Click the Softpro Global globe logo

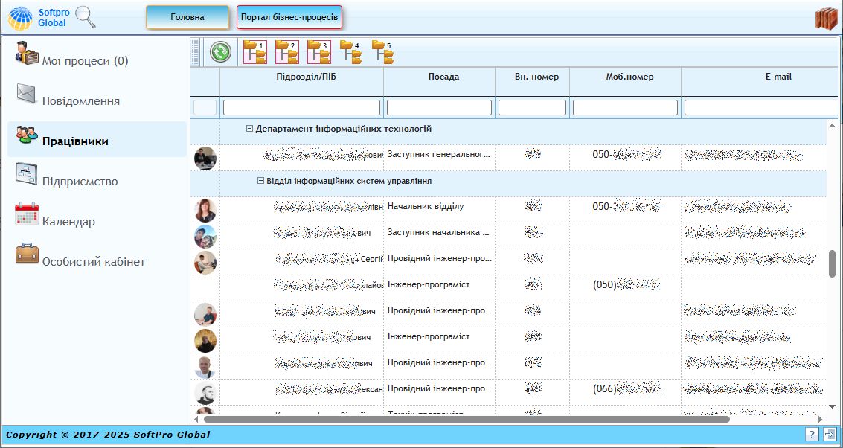20,19
